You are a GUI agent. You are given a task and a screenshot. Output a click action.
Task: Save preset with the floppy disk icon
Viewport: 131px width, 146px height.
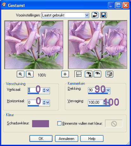point(103,15)
